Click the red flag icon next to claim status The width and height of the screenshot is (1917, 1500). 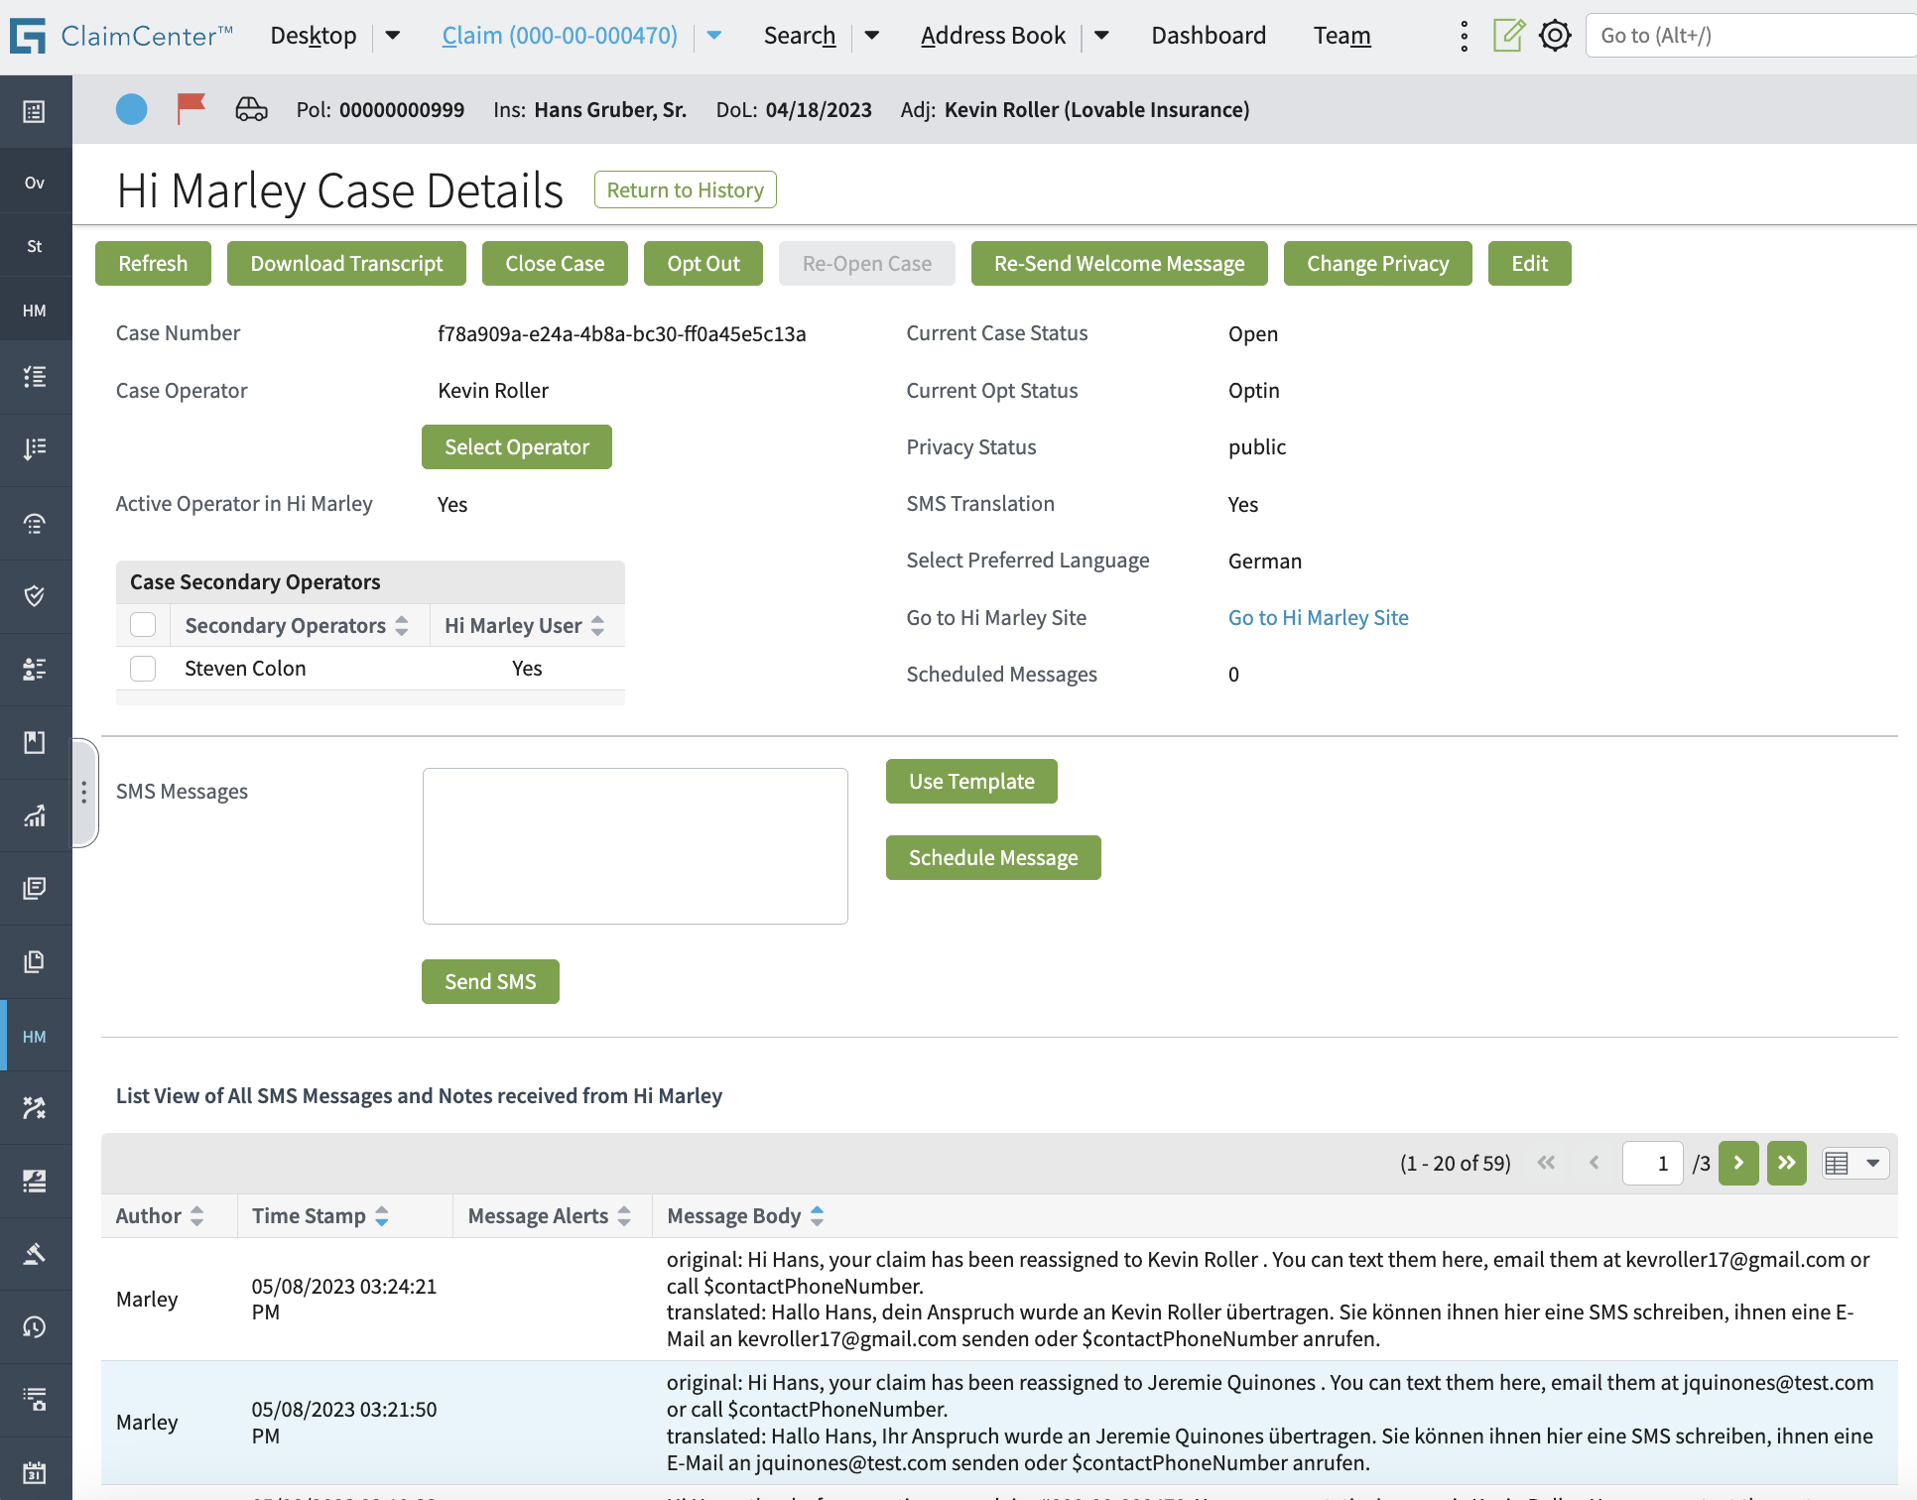(191, 109)
